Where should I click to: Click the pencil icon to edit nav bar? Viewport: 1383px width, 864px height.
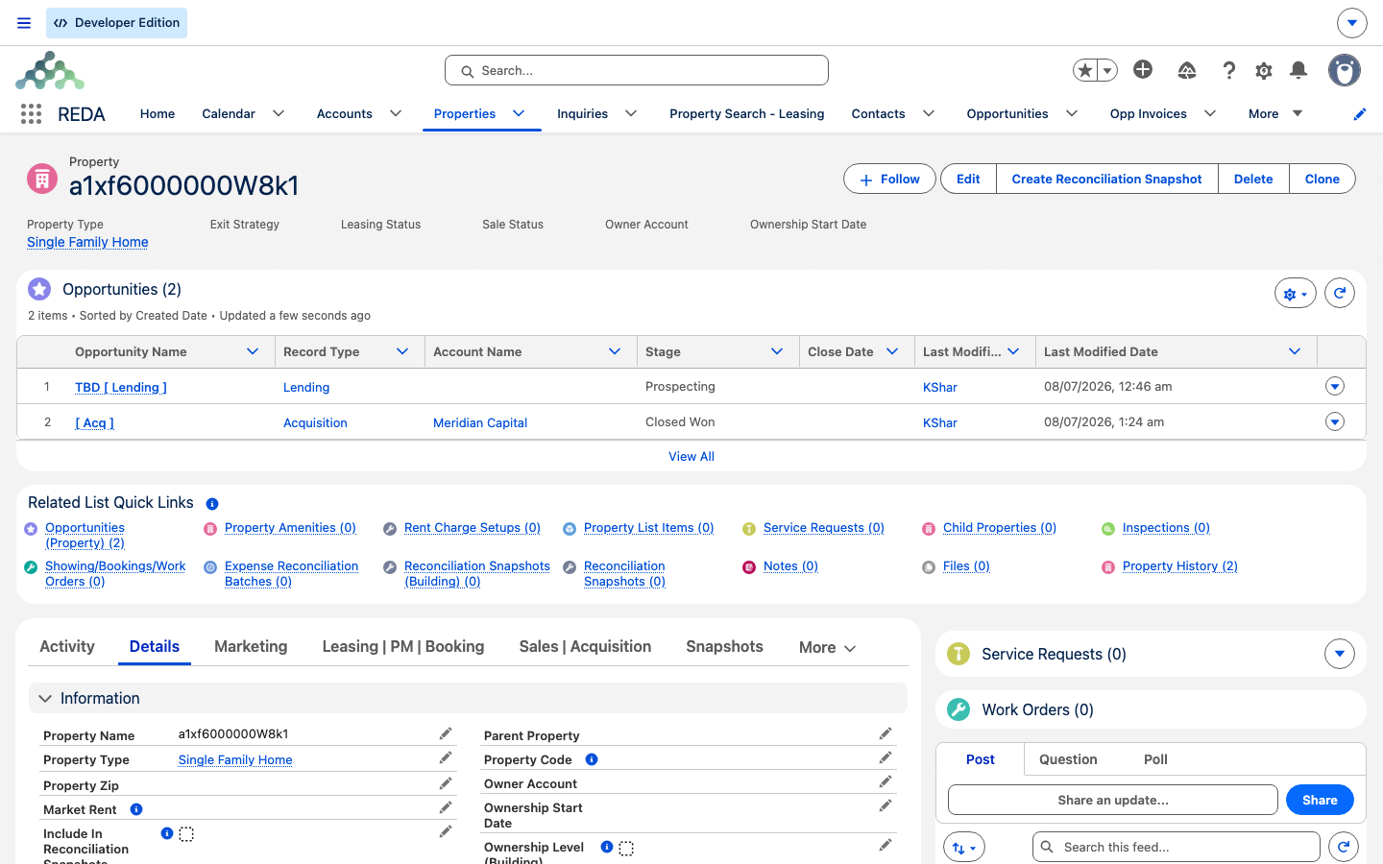(1360, 114)
